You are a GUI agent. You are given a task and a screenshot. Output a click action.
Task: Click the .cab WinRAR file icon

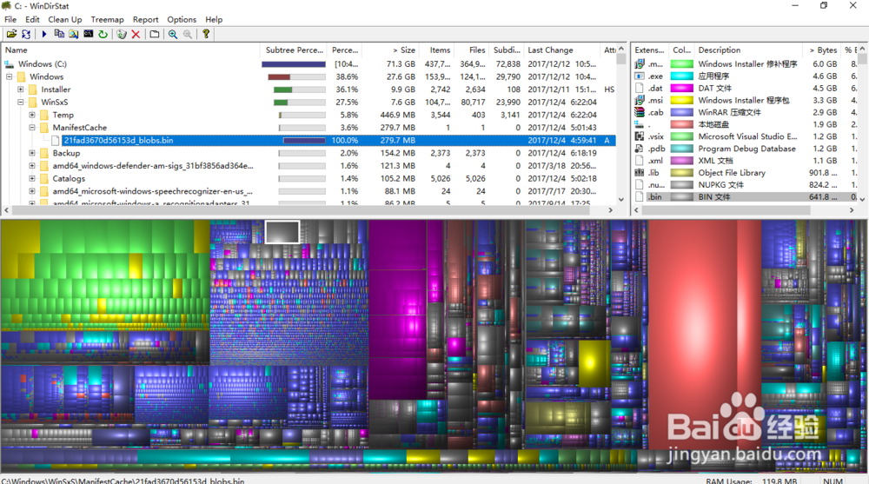tap(640, 113)
